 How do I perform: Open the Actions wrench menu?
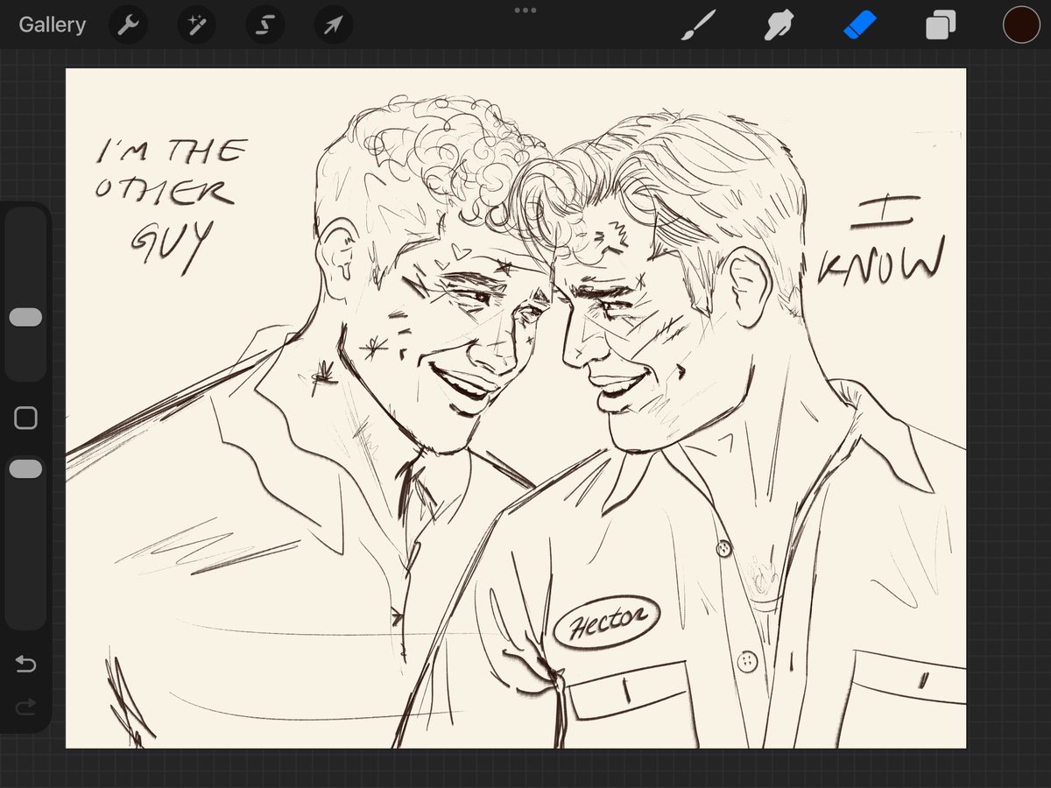pos(128,25)
